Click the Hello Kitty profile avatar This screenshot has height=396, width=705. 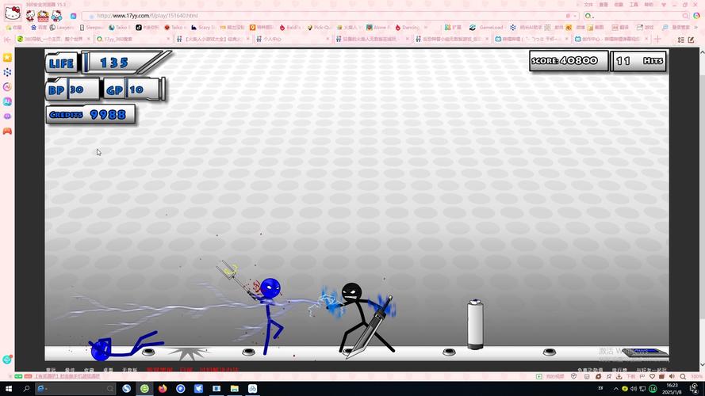12,13
